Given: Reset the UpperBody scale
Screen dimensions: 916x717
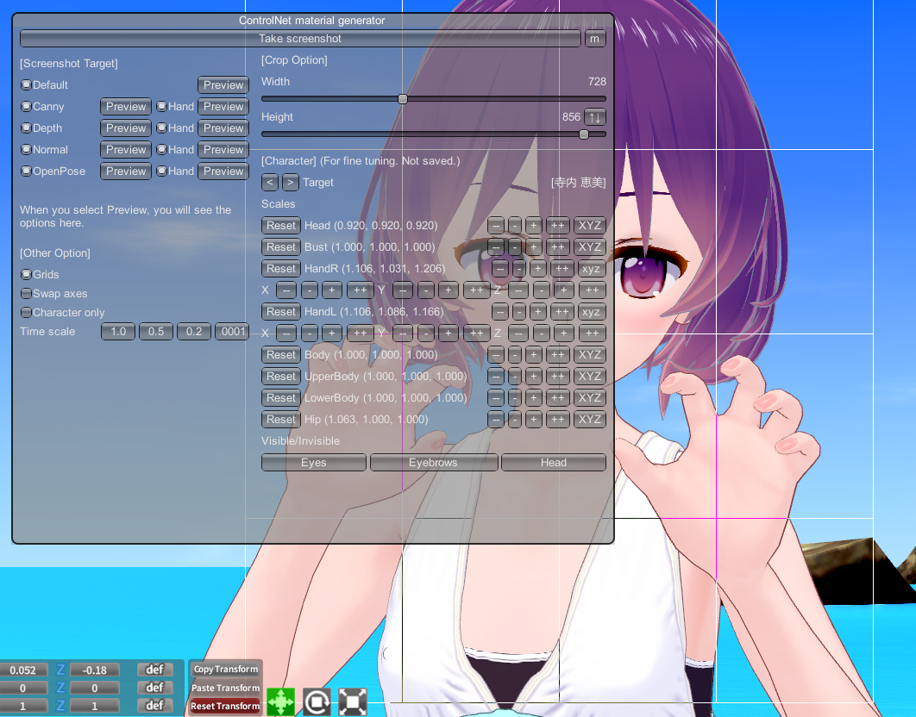Looking at the screenshot, I should click(281, 376).
